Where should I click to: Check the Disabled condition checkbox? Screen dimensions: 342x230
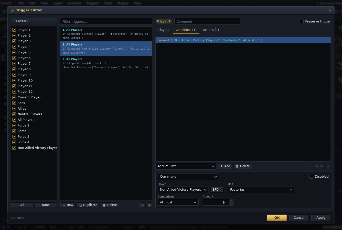pos(311,177)
